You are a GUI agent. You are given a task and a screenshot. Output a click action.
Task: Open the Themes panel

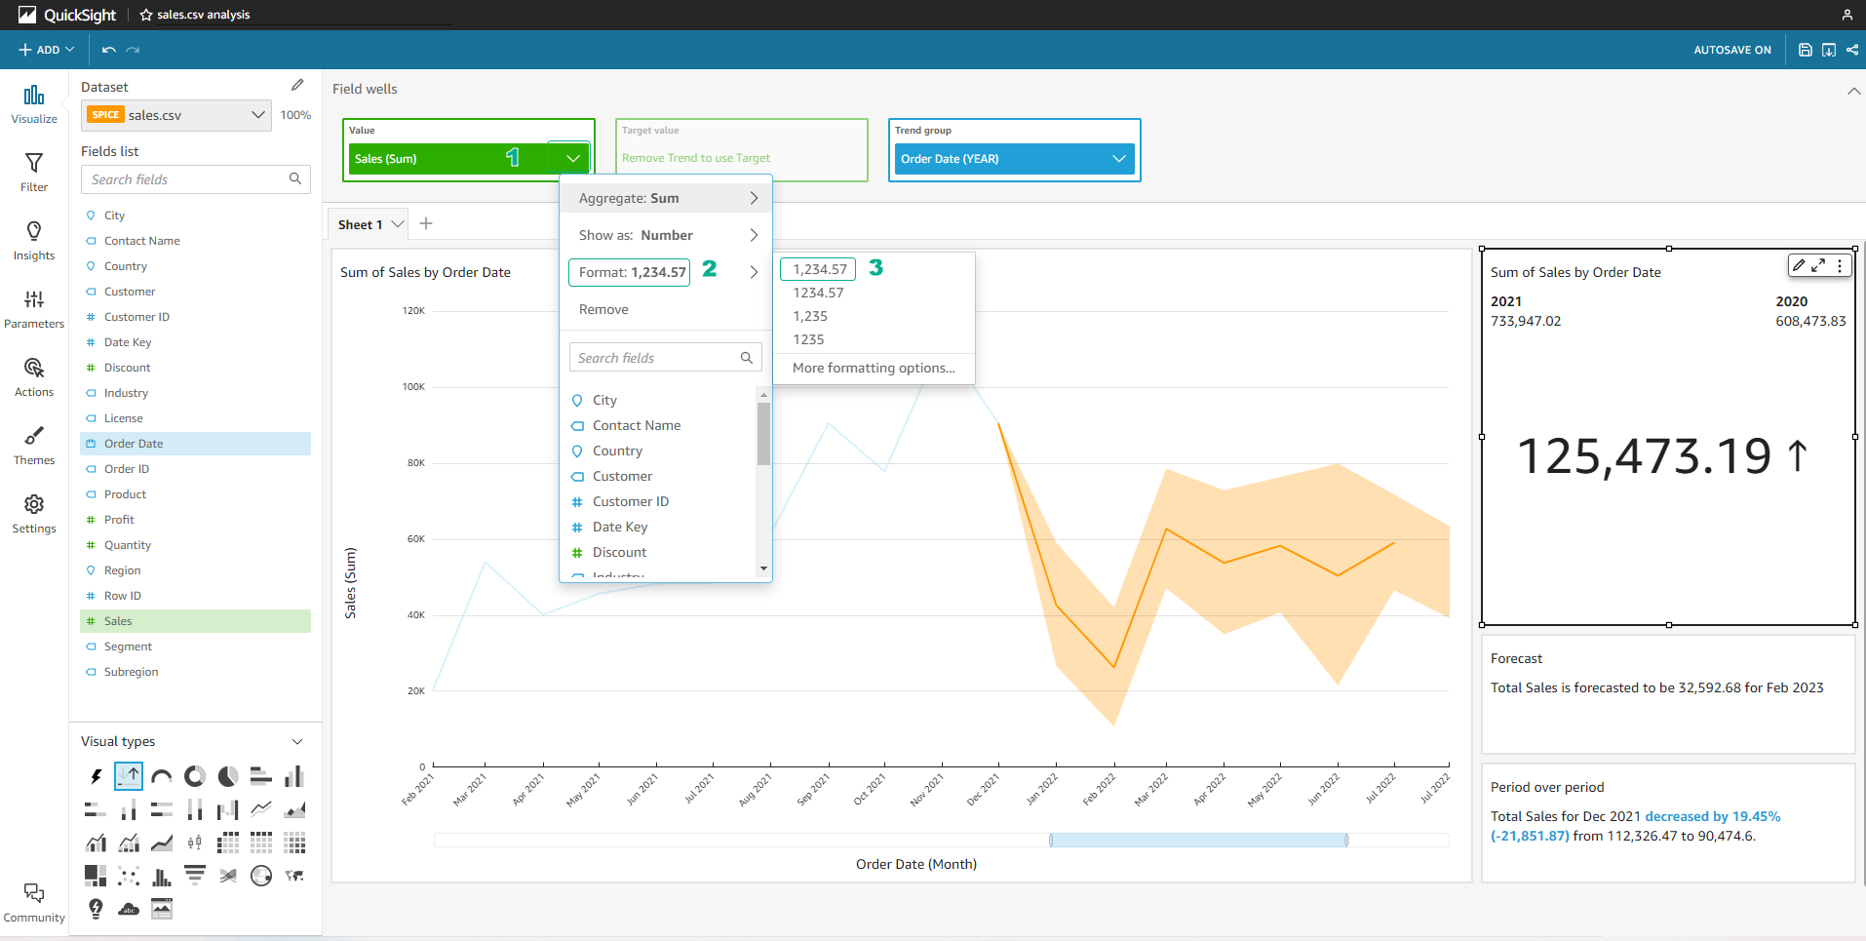click(x=34, y=446)
